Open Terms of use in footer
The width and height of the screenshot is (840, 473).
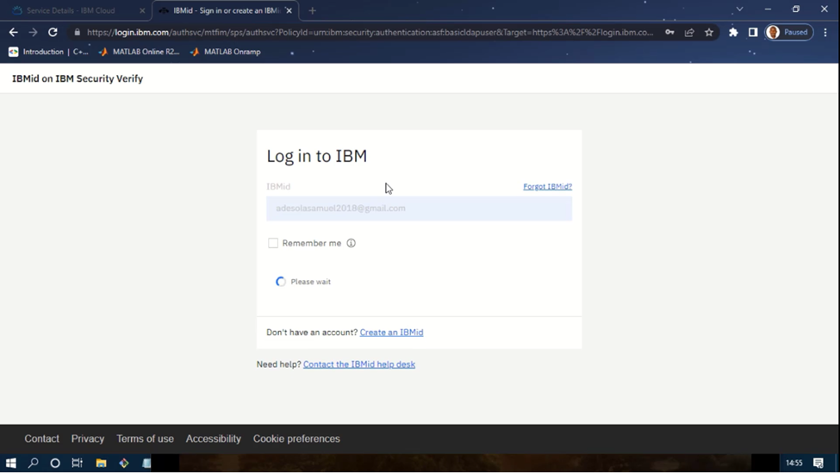pos(146,439)
